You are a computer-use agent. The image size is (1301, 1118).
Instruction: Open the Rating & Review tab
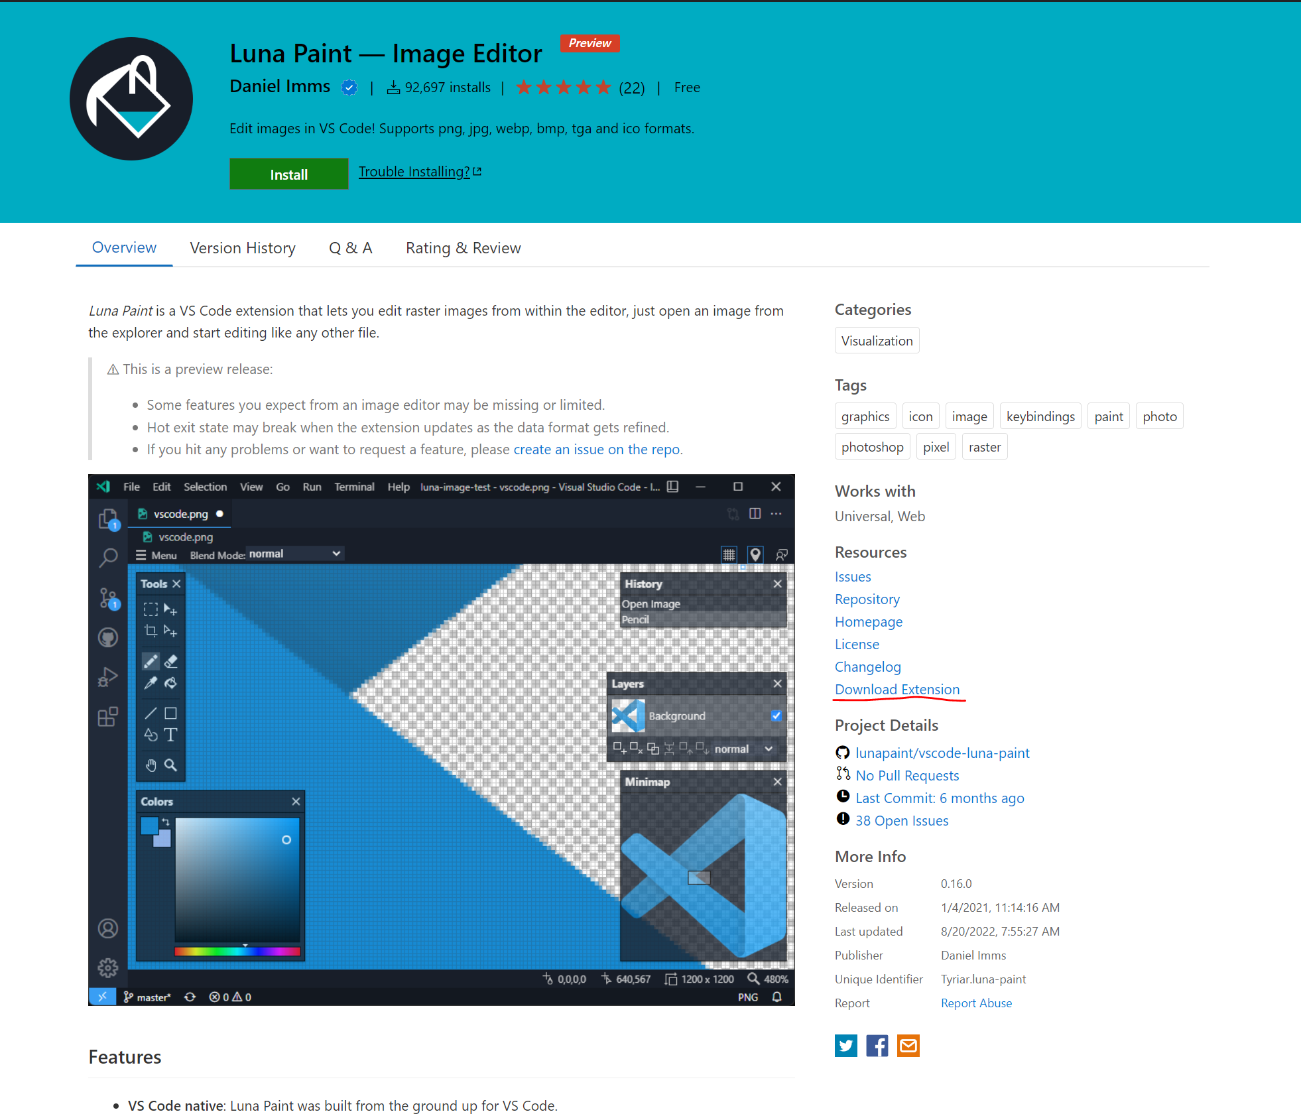[x=464, y=248]
